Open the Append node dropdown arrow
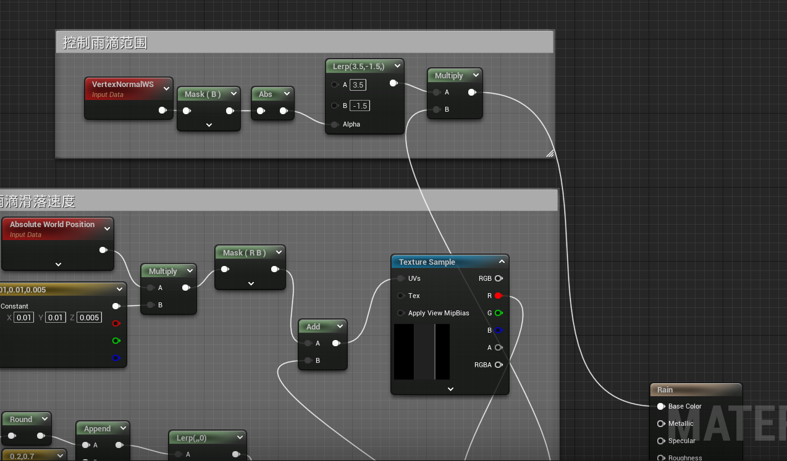787x461 pixels. pyautogui.click(x=122, y=428)
